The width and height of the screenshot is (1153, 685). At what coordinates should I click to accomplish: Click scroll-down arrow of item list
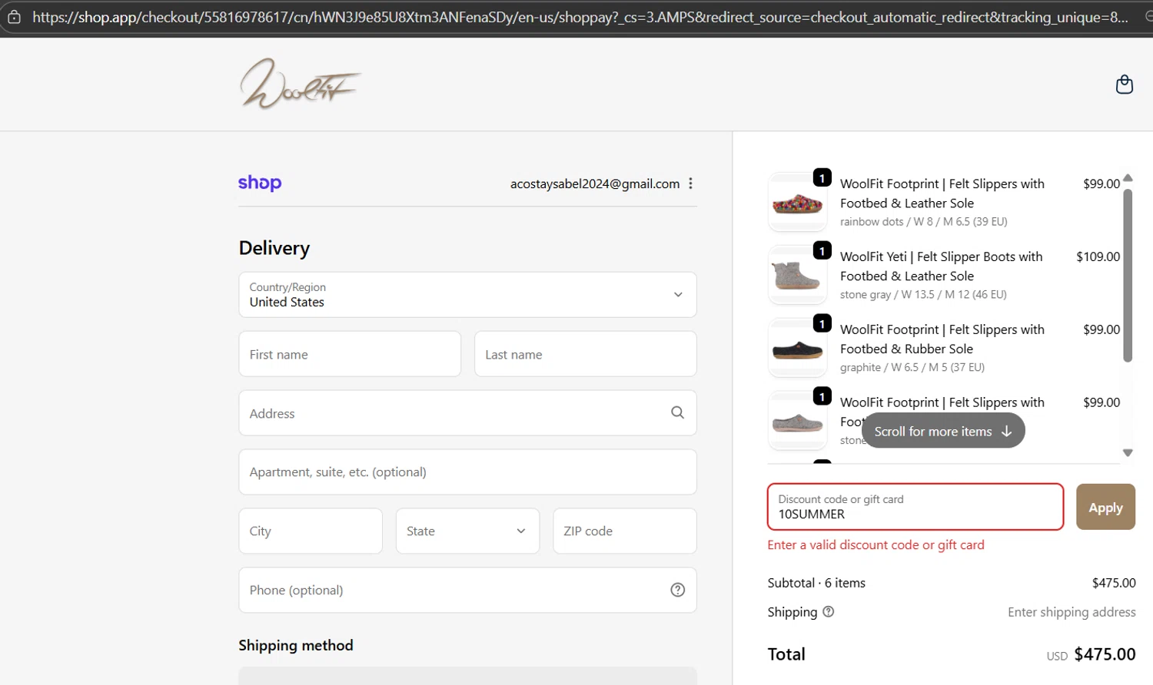(x=1128, y=453)
